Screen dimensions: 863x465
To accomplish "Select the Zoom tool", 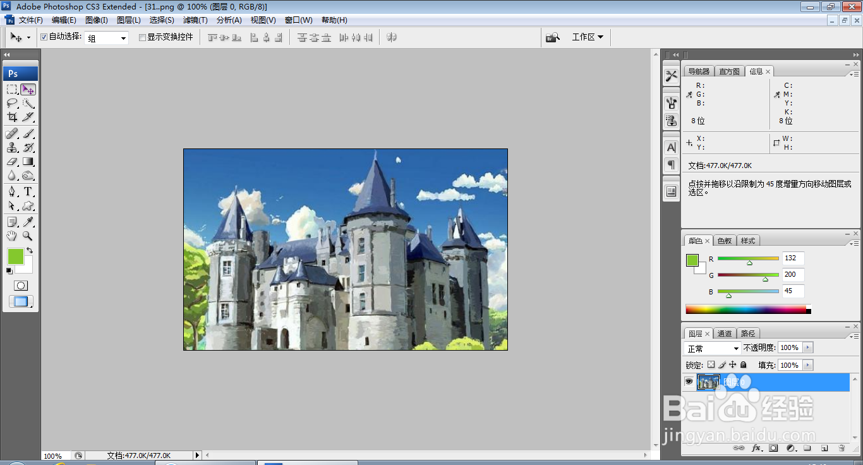I will (28, 236).
